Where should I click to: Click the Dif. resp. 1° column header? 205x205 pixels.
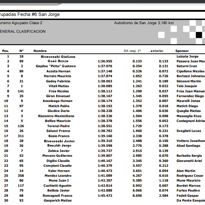pos(132,51)
